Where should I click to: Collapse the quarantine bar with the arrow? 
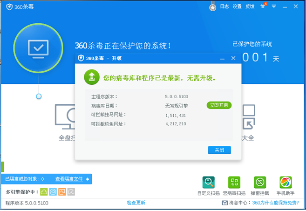click(88, 179)
